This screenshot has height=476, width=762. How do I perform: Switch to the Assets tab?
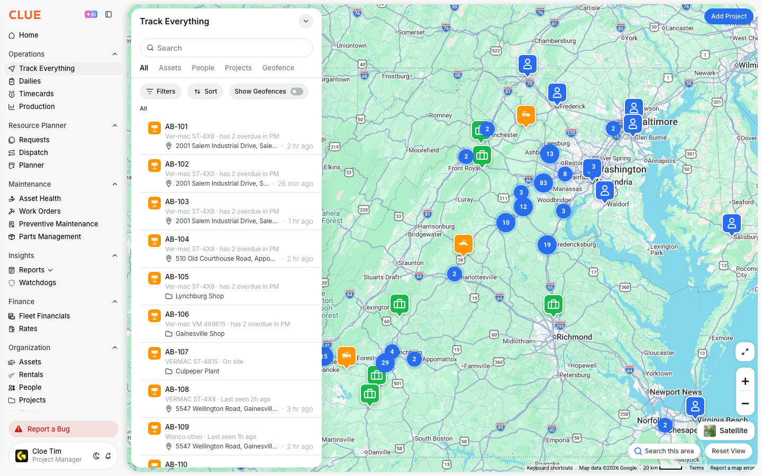tap(170, 68)
